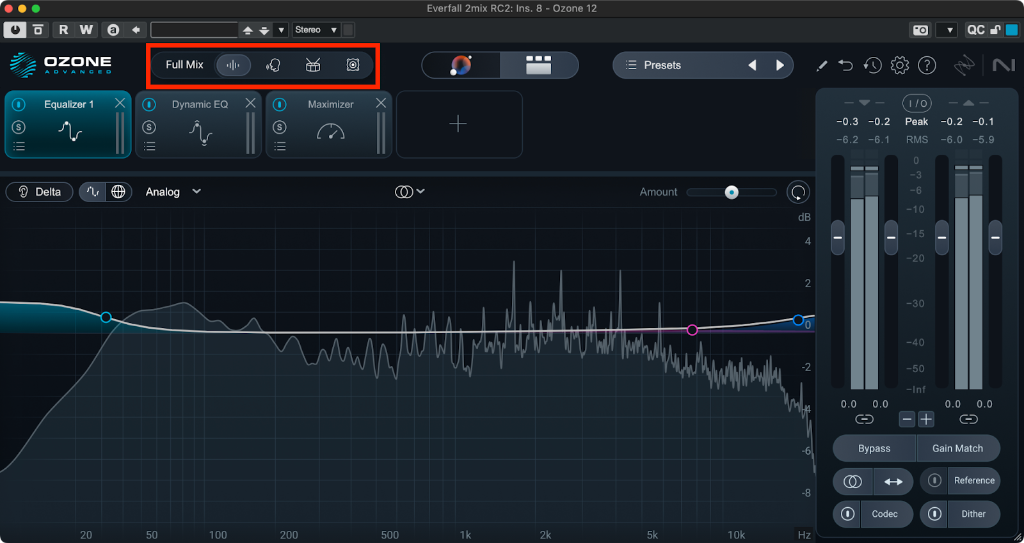
Task: Click the globe view icon
Action: tap(118, 192)
